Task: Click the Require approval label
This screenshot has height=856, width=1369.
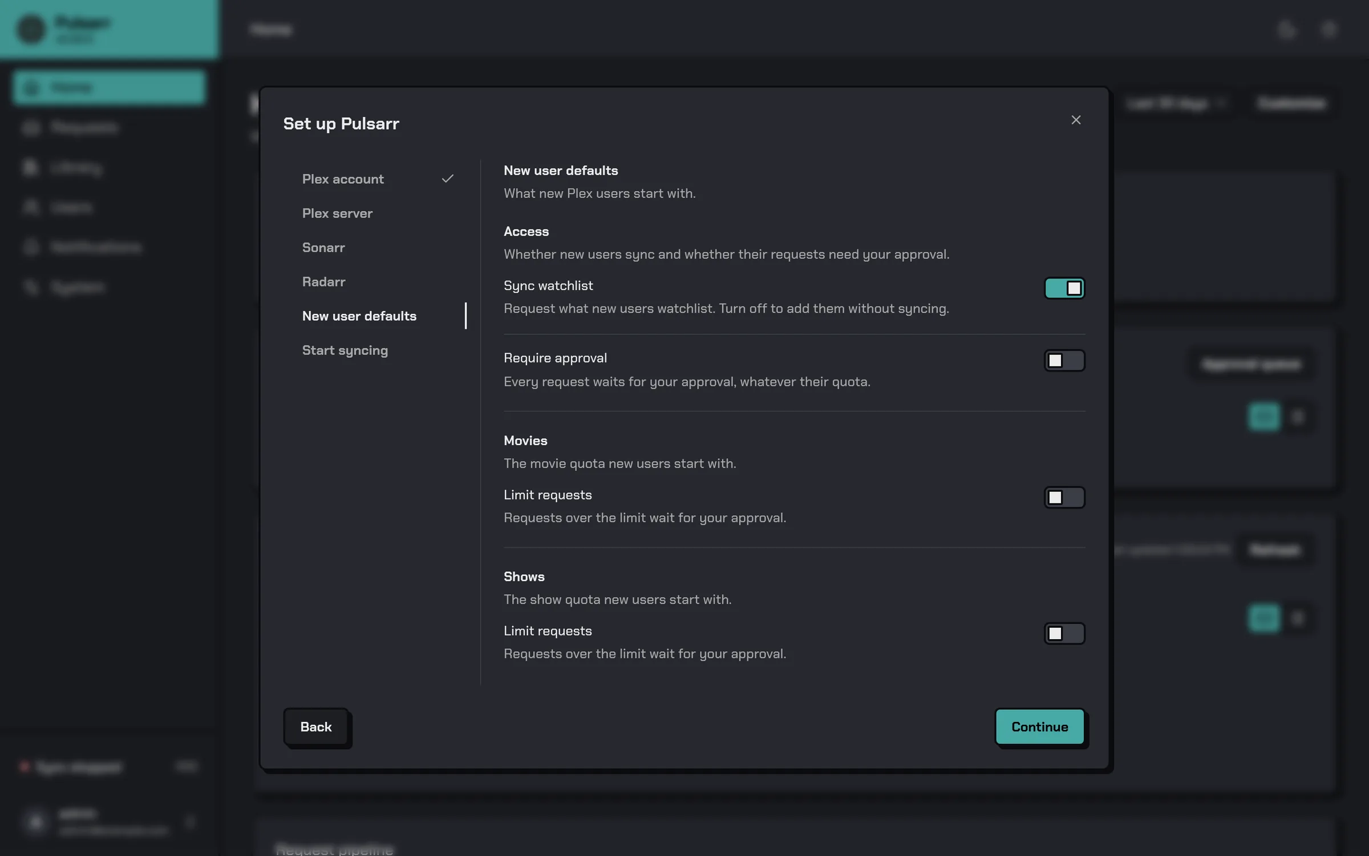Action: click(555, 358)
